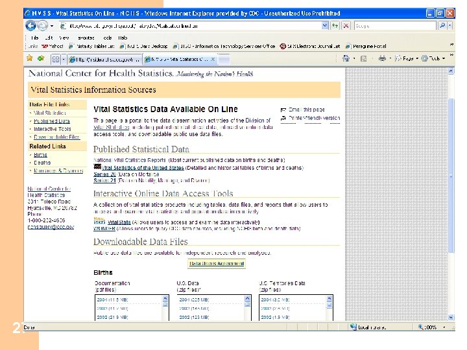Open the Tools menu in menu bar
The width and height of the screenshot is (467, 350).
coord(107,38)
